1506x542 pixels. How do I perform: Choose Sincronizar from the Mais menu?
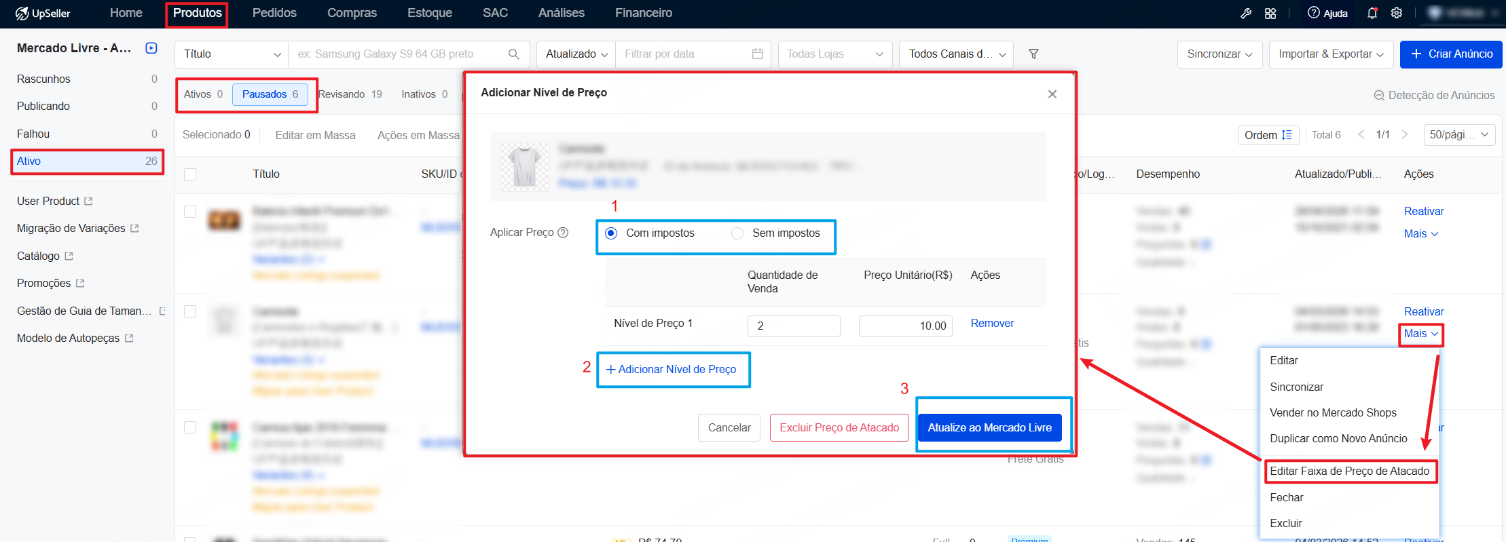pos(1297,387)
